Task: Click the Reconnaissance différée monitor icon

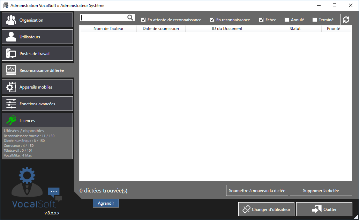Action: (x=11, y=70)
